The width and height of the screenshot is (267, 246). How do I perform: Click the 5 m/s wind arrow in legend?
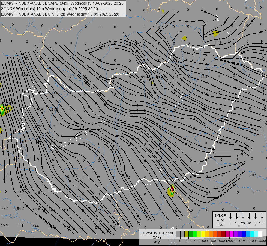[x=230, y=216]
